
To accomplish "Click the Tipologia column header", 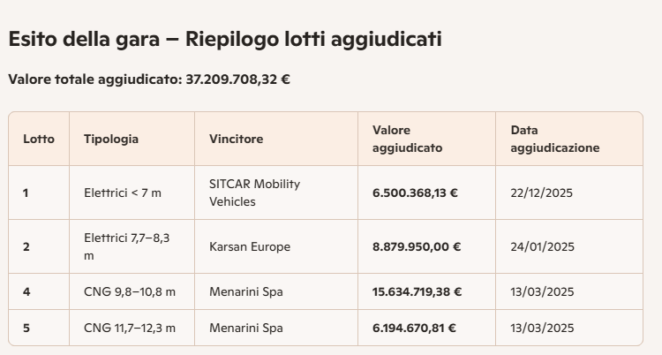I will [x=111, y=139].
